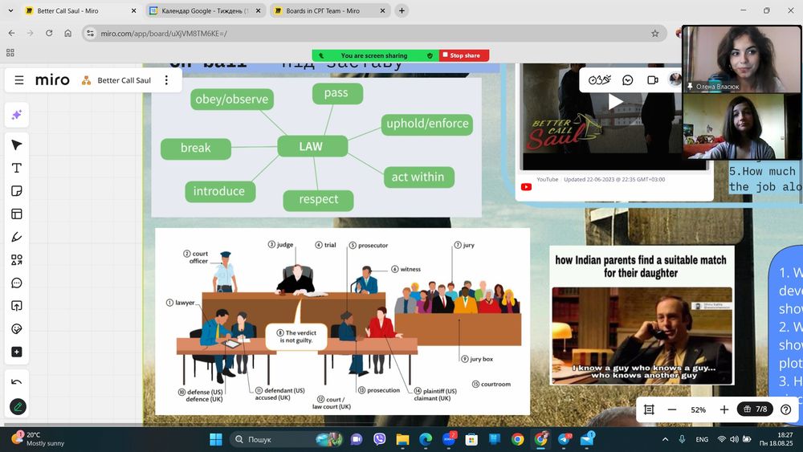803x452 pixels.
Task: Open the timer and activities tools
Action: pos(600,79)
